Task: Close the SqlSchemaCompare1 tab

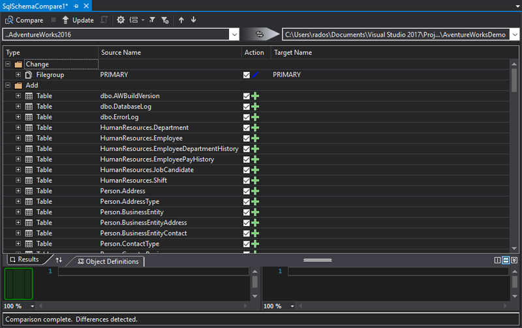Action: point(86,6)
